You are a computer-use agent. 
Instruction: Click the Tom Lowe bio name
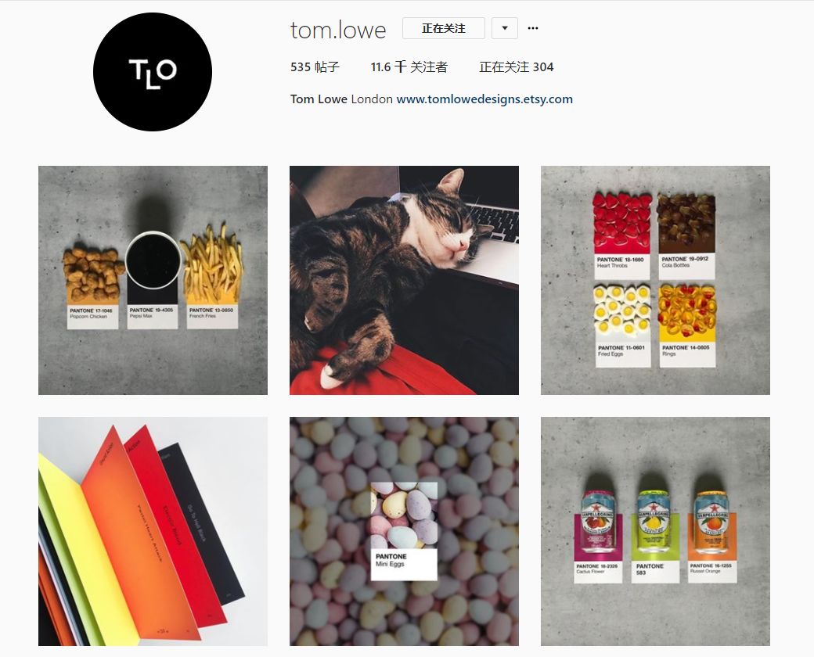pos(319,99)
